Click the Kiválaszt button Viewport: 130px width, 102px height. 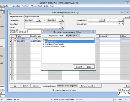coord(79,67)
